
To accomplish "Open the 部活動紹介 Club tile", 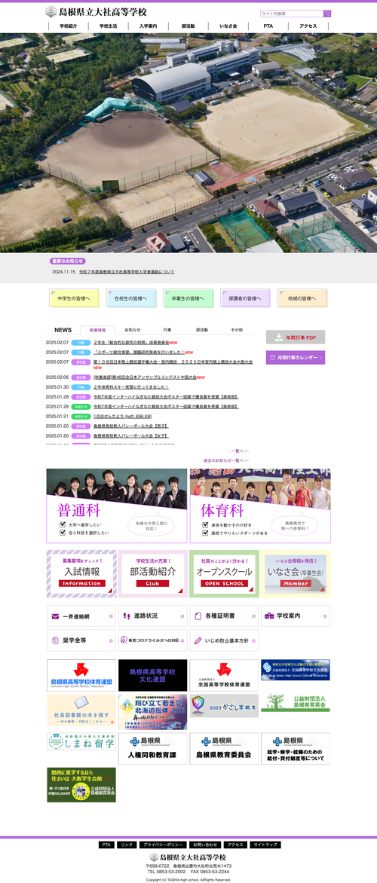I will [x=153, y=573].
